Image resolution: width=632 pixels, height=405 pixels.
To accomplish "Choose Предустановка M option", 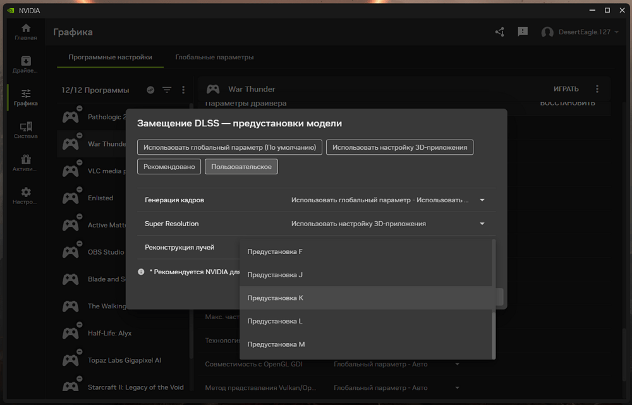I will click(x=365, y=344).
